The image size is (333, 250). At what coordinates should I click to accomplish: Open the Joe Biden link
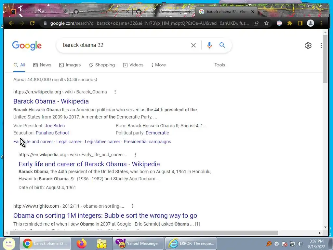pyautogui.click(x=55, y=126)
